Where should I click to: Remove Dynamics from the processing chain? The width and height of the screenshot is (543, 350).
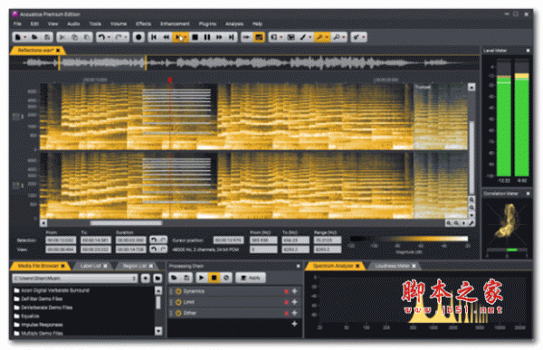(x=286, y=291)
